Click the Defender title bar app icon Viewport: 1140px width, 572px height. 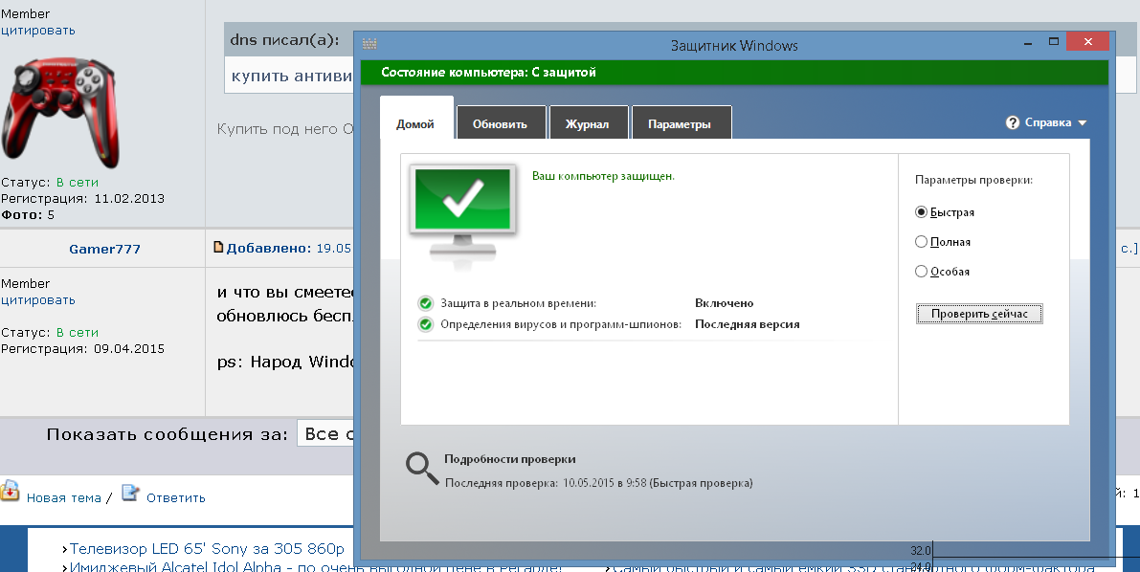point(369,44)
